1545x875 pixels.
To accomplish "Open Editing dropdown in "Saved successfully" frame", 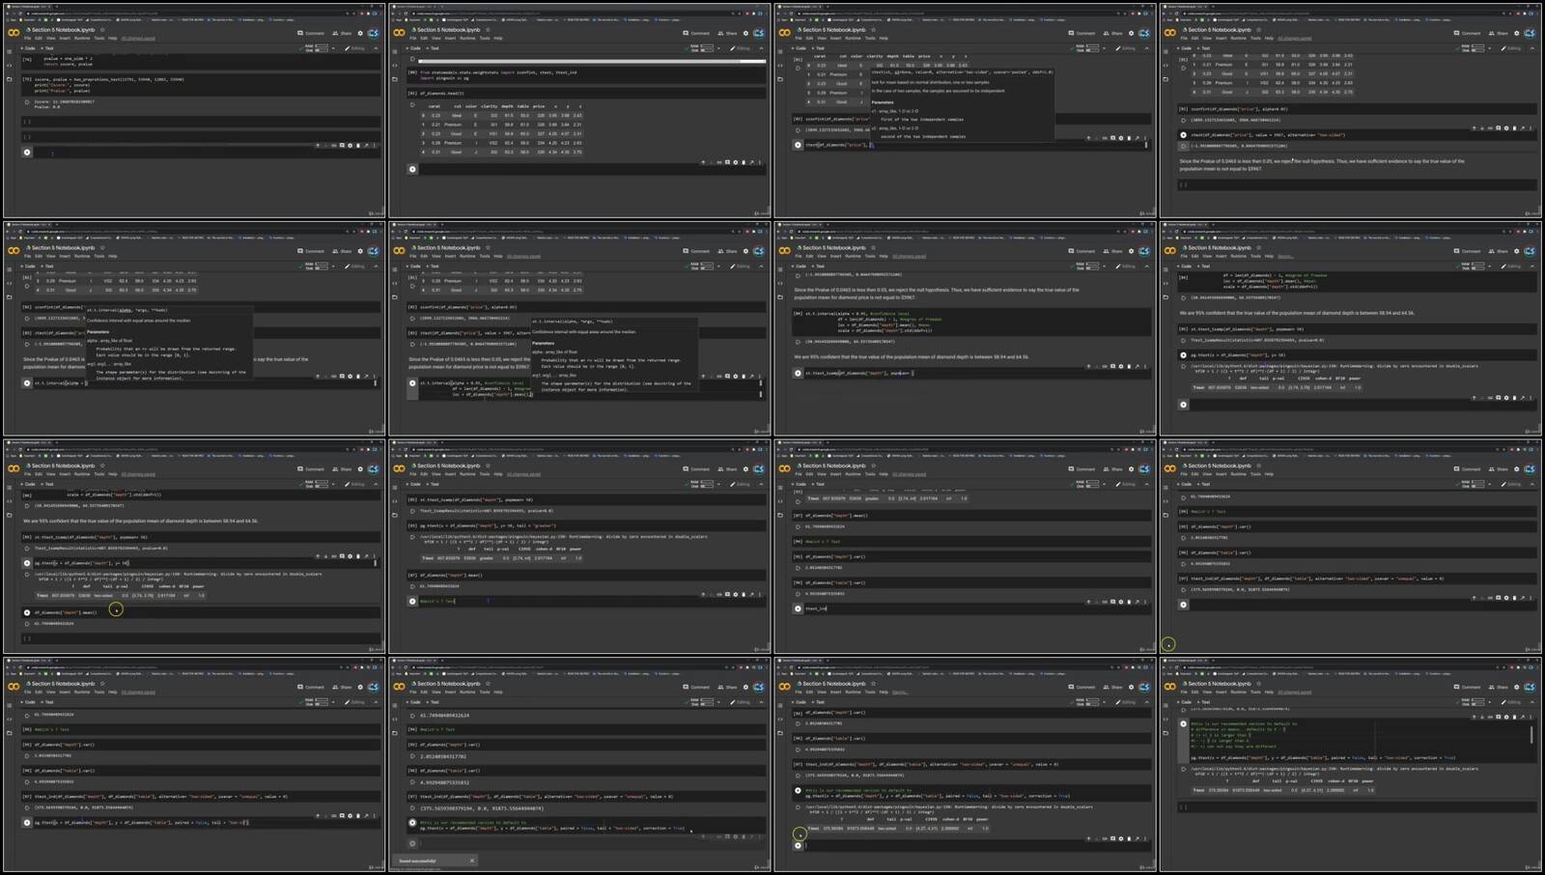I will (x=742, y=702).
